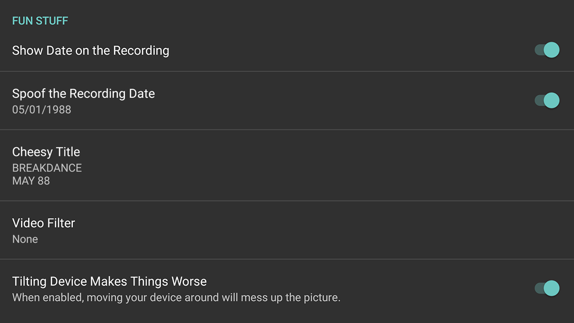The height and width of the screenshot is (323, 574).
Task: Select the 'Show Date on the Recording' row
Action: (202, 50)
